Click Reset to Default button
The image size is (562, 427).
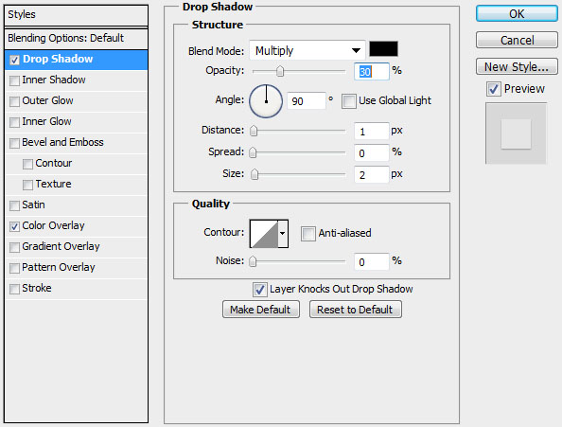click(355, 310)
